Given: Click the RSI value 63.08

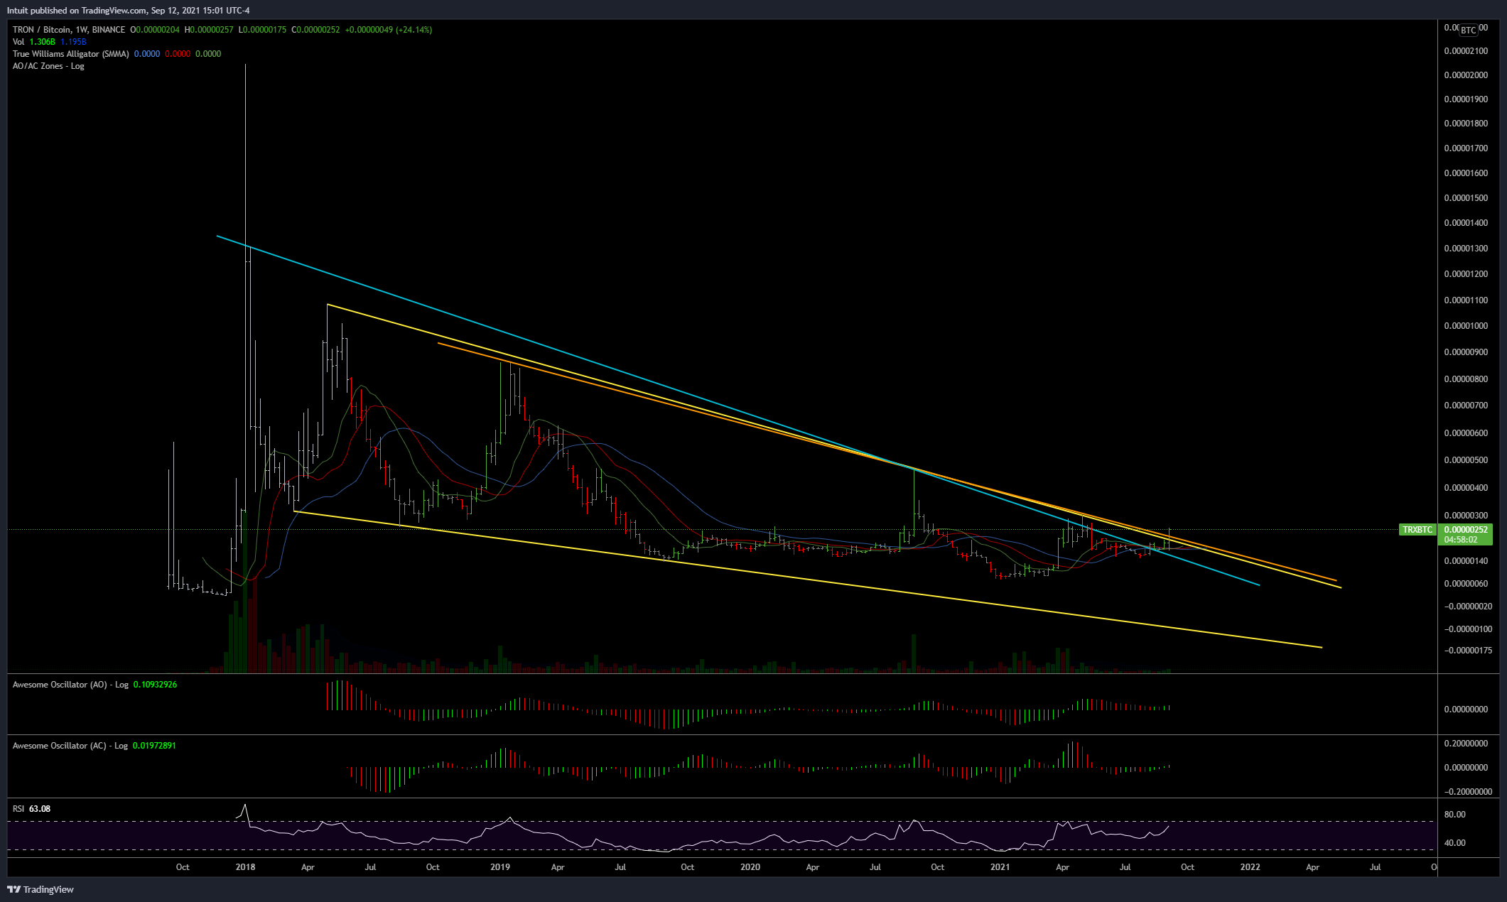Looking at the screenshot, I should tap(40, 809).
